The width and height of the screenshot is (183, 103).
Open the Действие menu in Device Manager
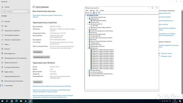tap(92, 10)
